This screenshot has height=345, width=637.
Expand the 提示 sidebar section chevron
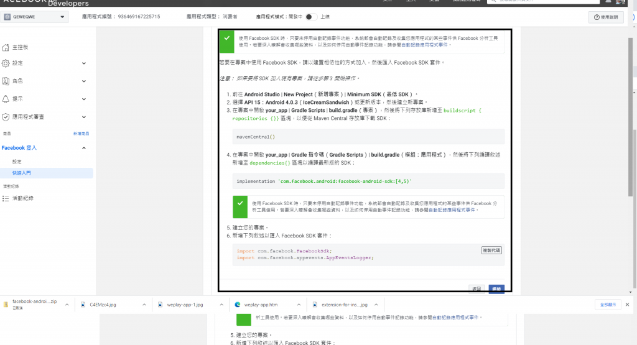84,99
